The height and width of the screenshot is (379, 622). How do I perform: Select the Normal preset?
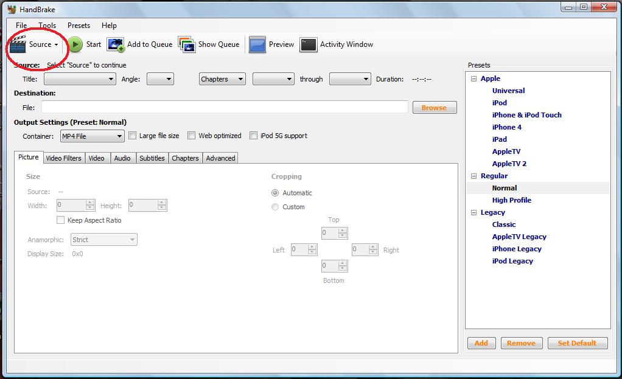pos(505,188)
